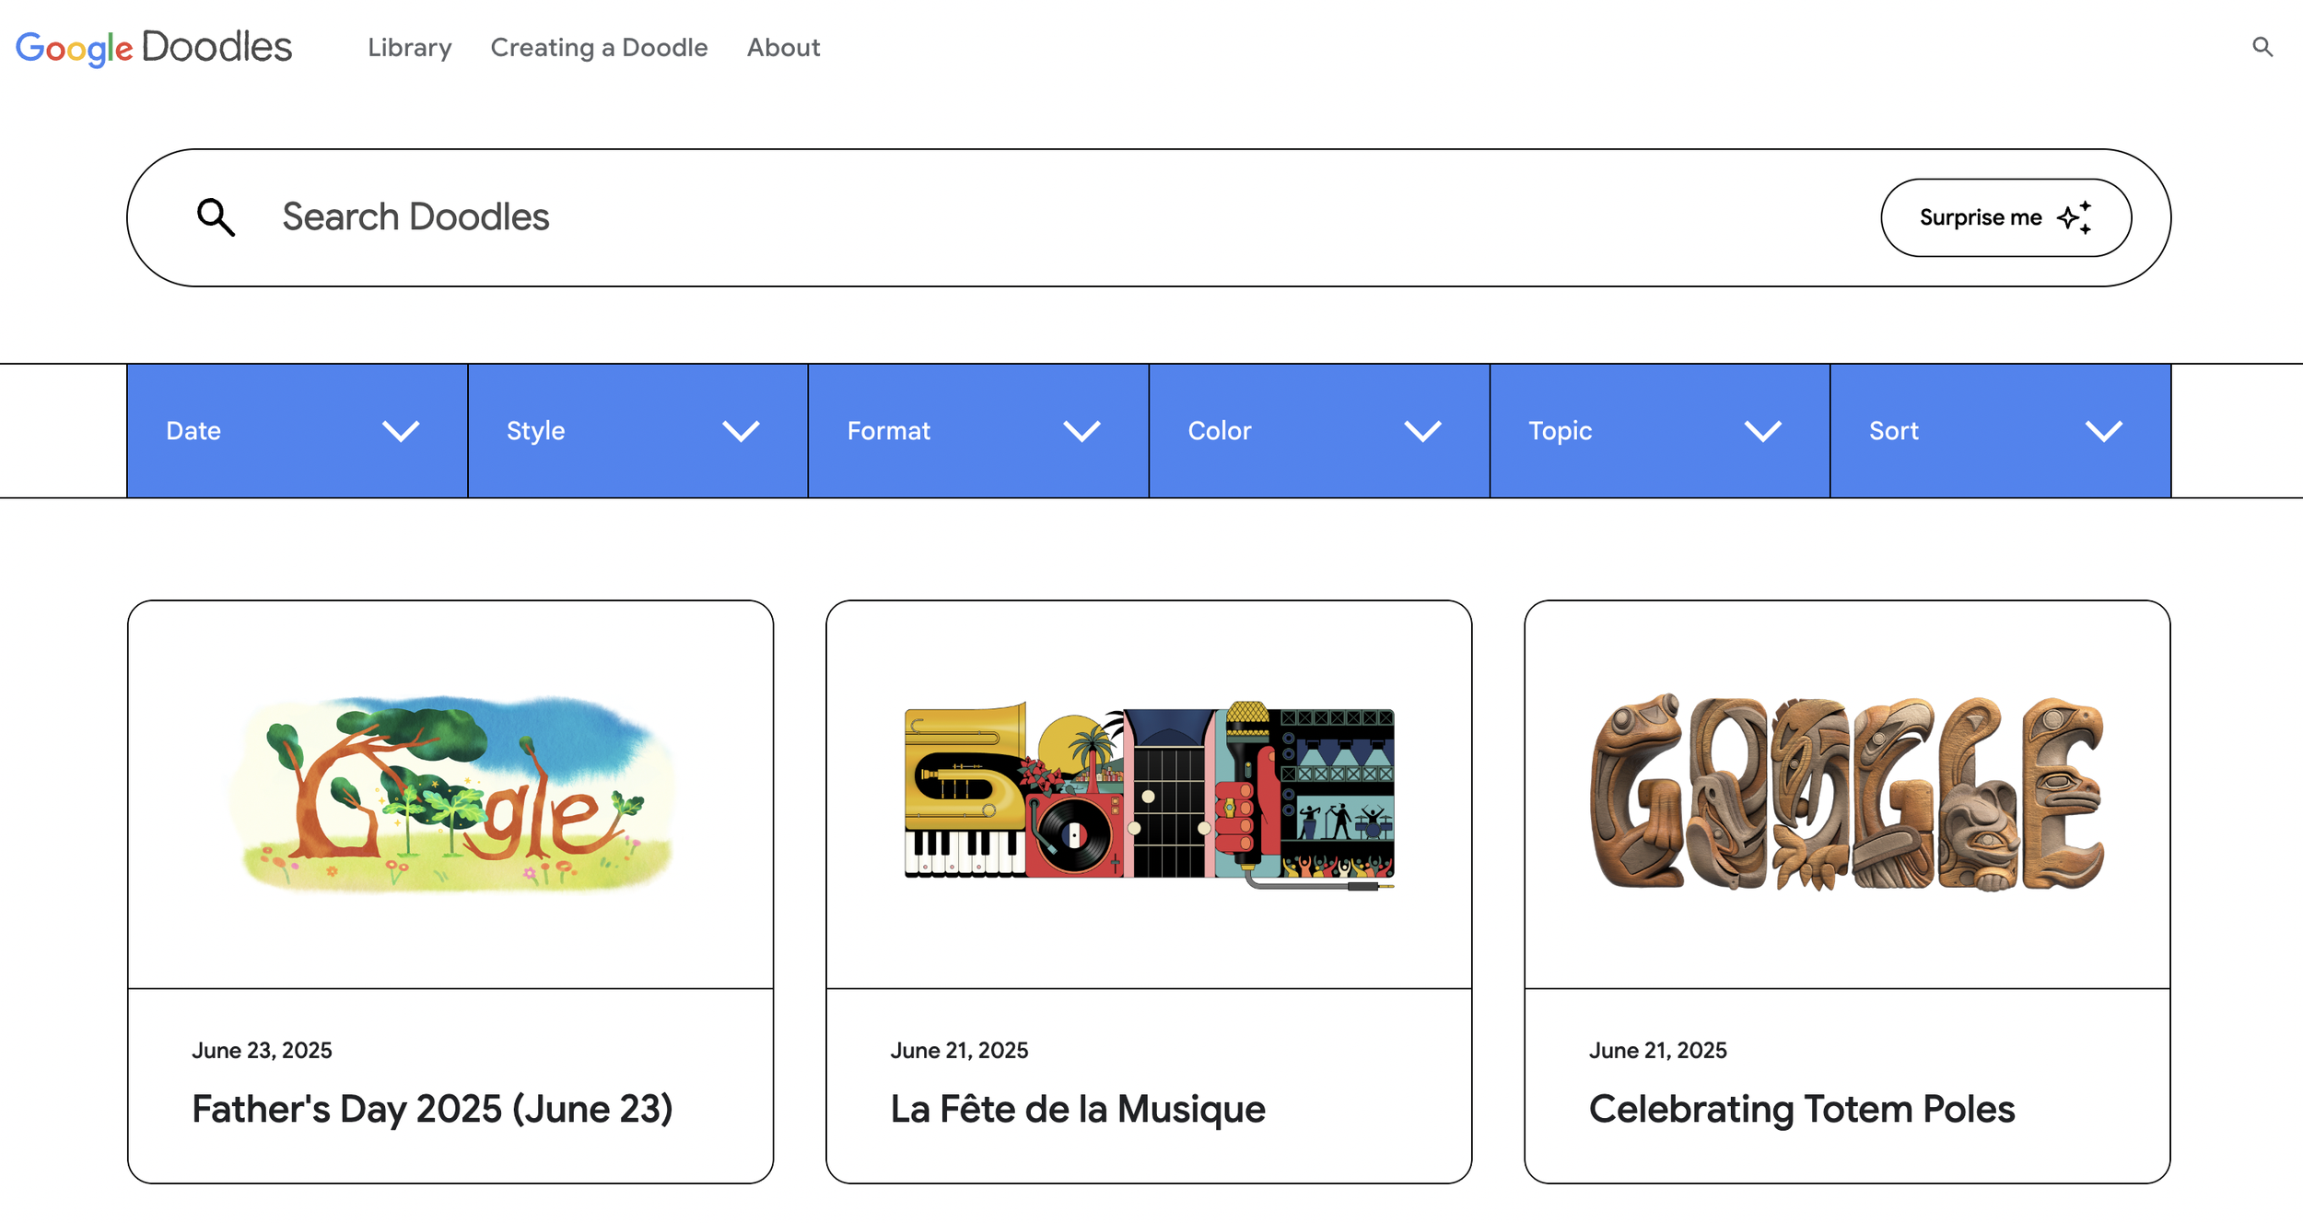Click the La Fête de la Musique title
This screenshot has width=2303, height=1223.
[1078, 1109]
